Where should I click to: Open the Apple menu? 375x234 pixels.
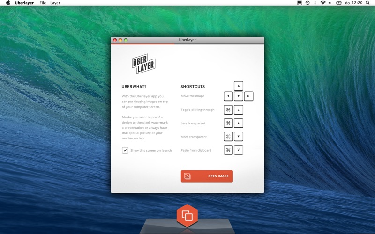pyautogui.click(x=8, y=3)
